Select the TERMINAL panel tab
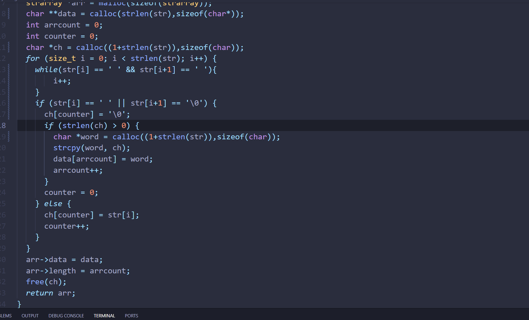529x320 pixels. 104,316
